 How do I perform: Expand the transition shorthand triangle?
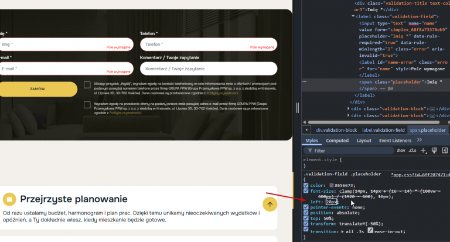pyautogui.click(x=342, y=231)
